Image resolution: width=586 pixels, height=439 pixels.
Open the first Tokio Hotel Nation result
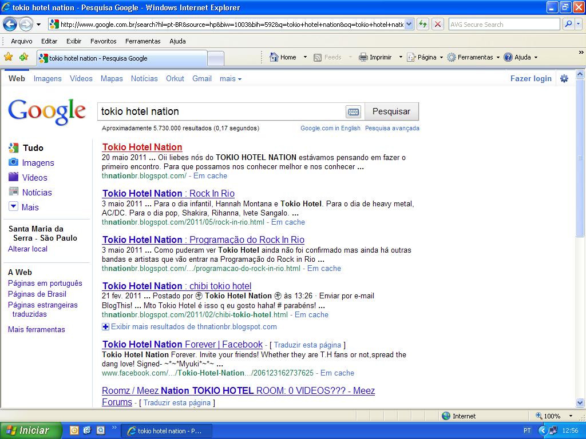point(142,147)
